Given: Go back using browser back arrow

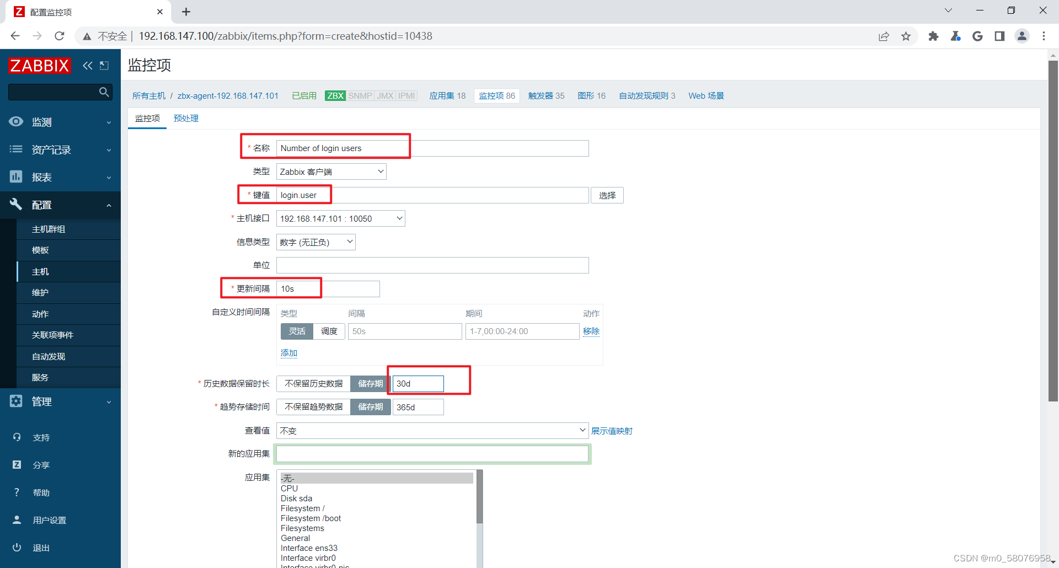Looking at the screenshot, I should point(15,36).
